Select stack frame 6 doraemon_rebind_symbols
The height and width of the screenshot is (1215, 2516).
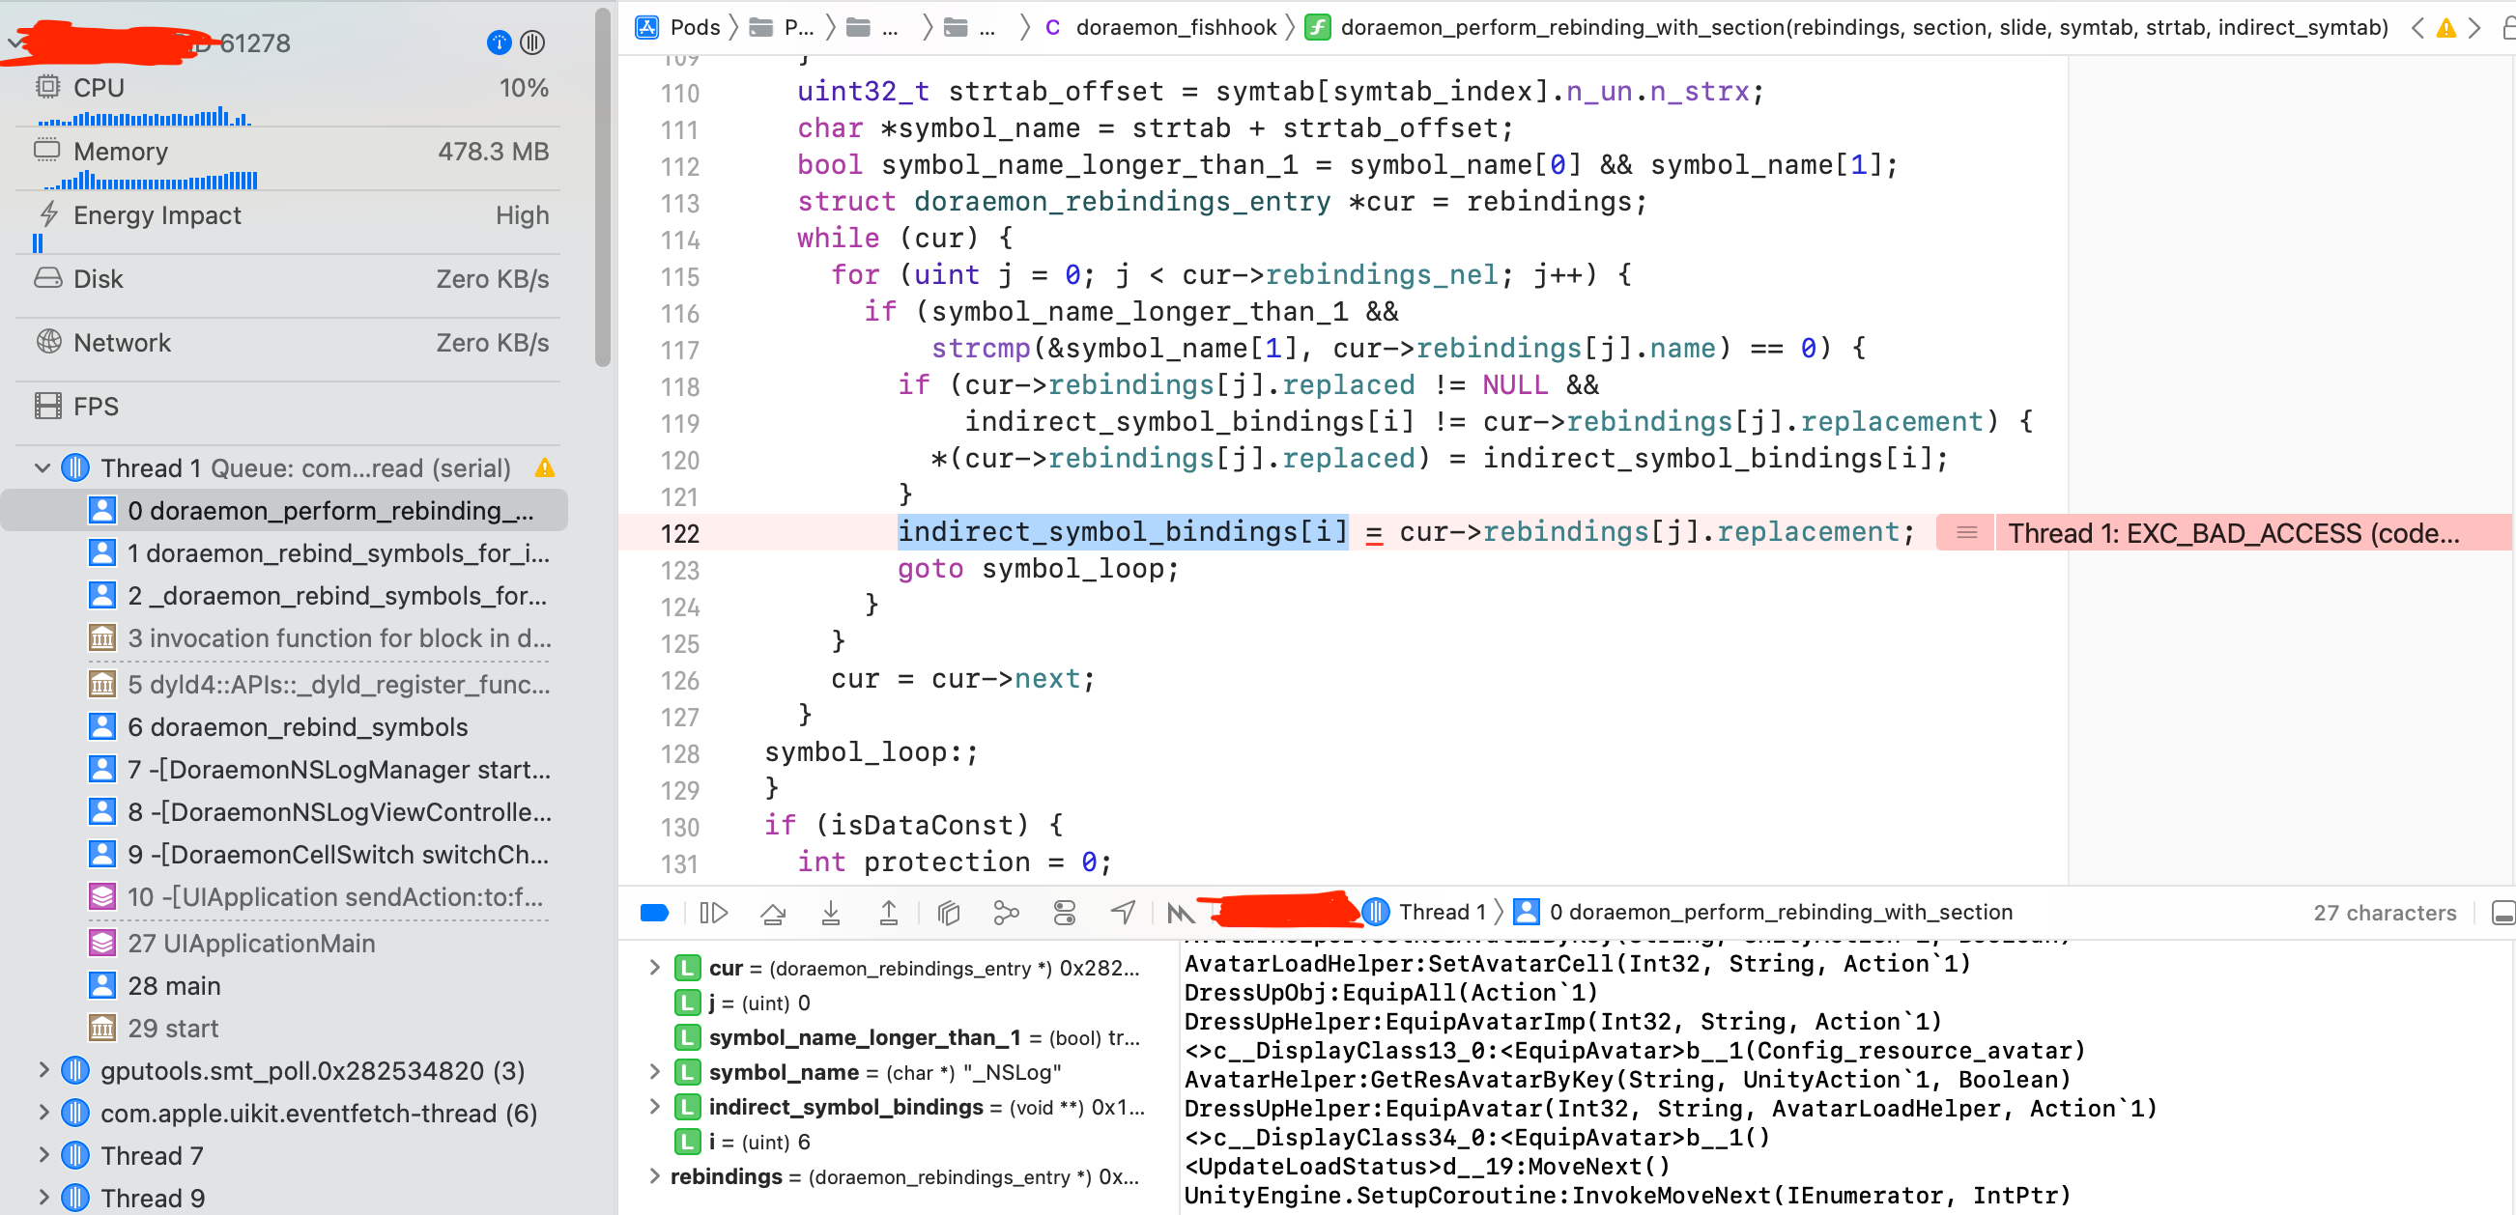coord(297,726)
